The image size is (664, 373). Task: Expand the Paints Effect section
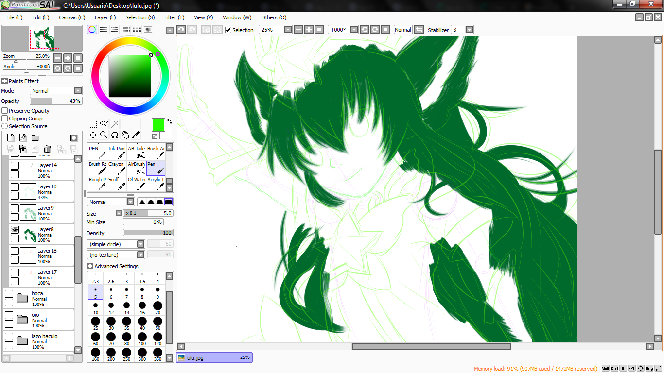(4, 81)
